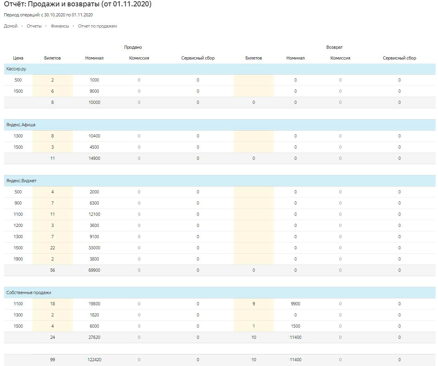Click nominal value 12100 in Яндекс.Виджет
Image resolution: width=438 pixels, height=366 pixels.
(94, 214)
